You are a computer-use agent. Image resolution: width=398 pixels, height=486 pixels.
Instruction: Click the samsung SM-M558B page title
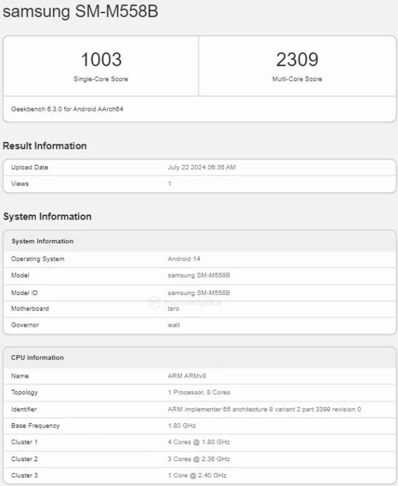pyautogui.click(x=80, y=11)
